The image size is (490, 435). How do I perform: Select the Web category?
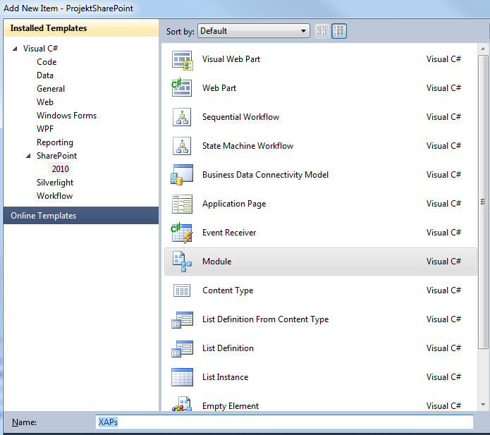[x=45, y=102]
